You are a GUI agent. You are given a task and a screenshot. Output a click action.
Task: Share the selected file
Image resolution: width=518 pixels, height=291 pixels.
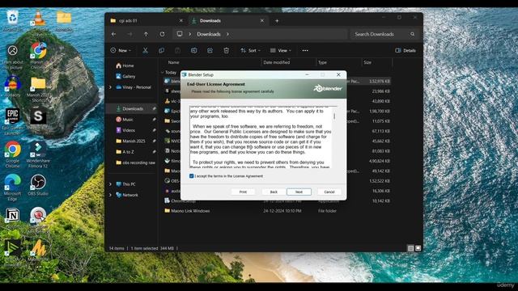(x=210, y=50)
